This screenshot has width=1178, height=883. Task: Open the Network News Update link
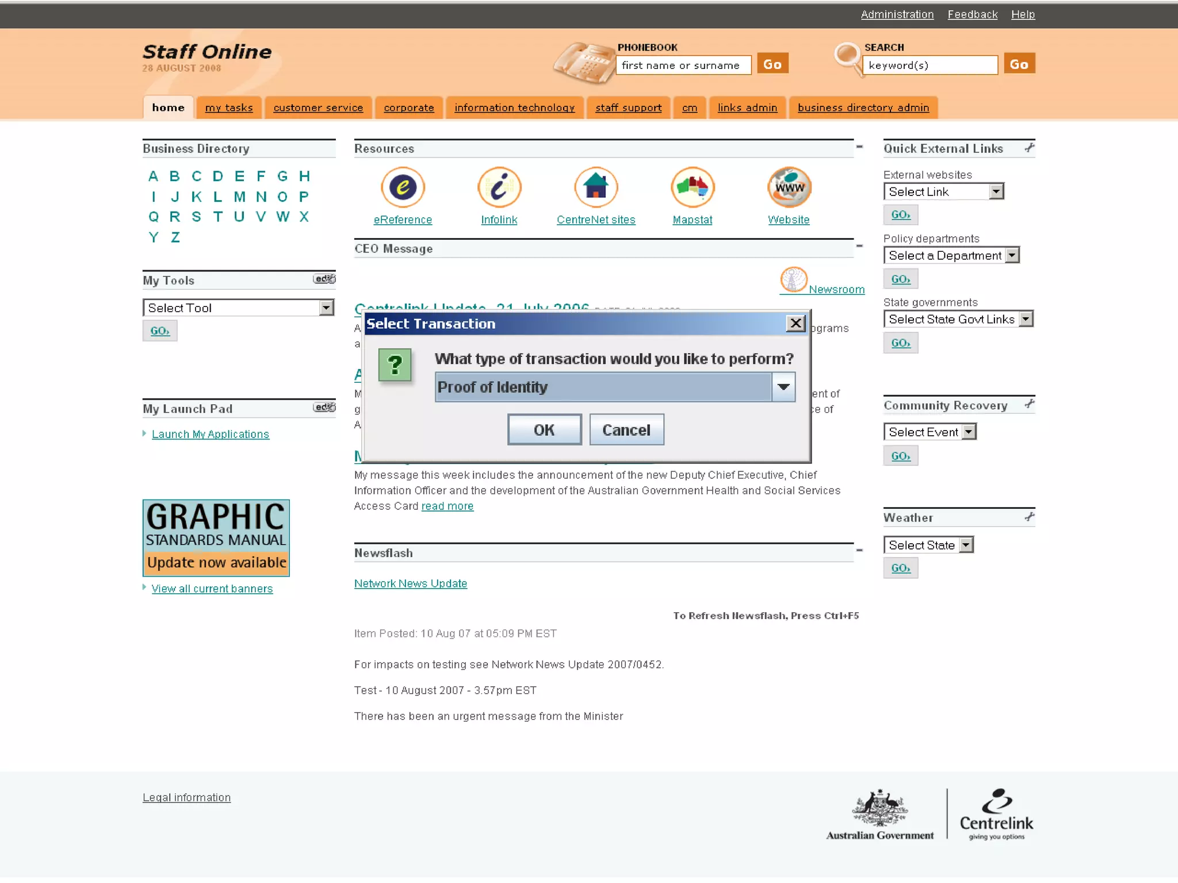click(411, 583)
